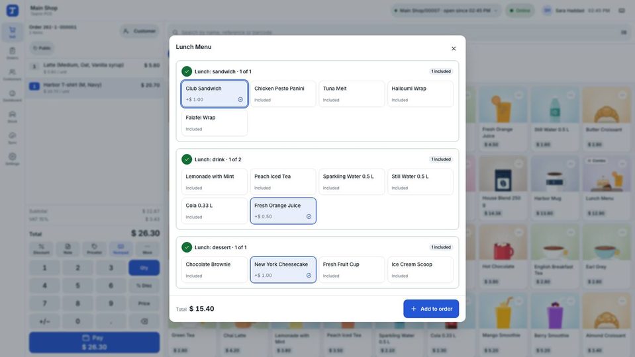Choose Chicken Pesto Panini as the sandwich

283,94
